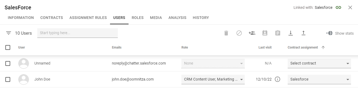Click the 10 Users count label
Image resolution: width=358 pixels, height=96 pixels.
coord(23,33)
